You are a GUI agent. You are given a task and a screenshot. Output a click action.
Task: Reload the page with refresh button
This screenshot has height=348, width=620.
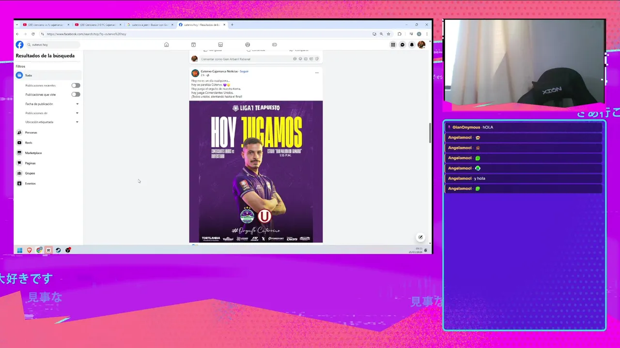coord(33,34)
